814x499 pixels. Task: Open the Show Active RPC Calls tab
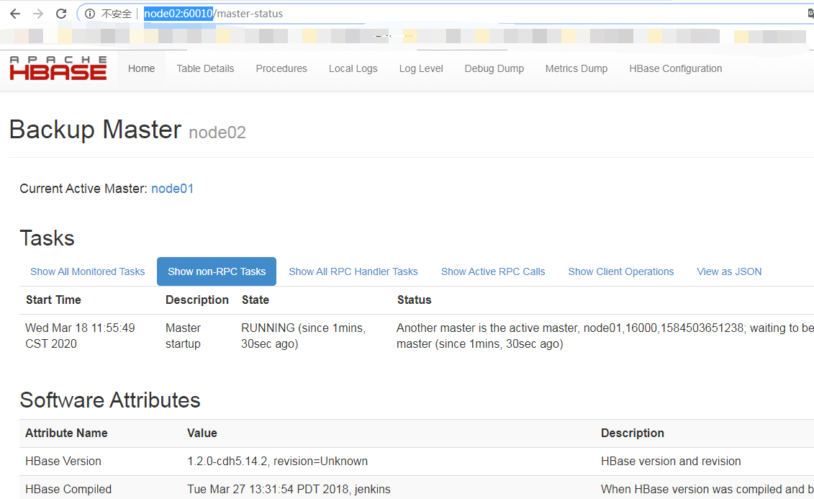(x=493, y=271)
